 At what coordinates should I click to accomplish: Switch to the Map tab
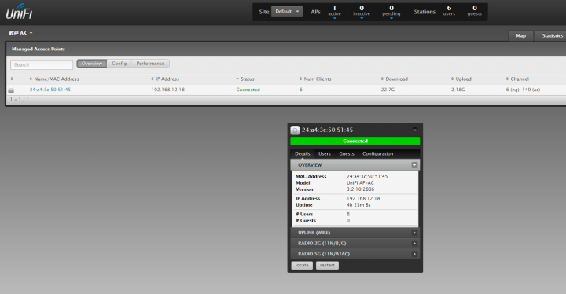520,35
